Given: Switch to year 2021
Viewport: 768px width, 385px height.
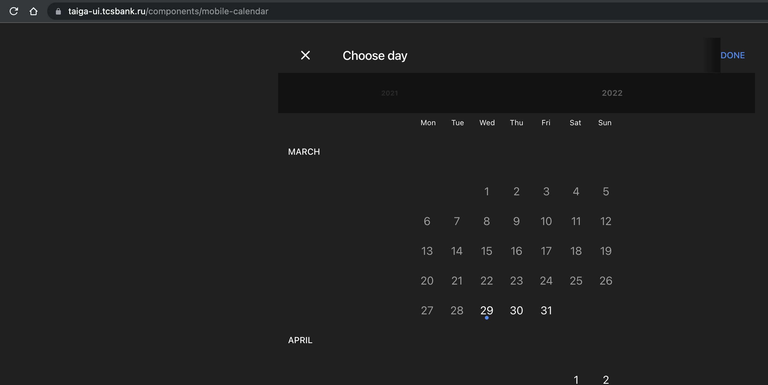Looking at the screenshot, I should tap(389, 93).
